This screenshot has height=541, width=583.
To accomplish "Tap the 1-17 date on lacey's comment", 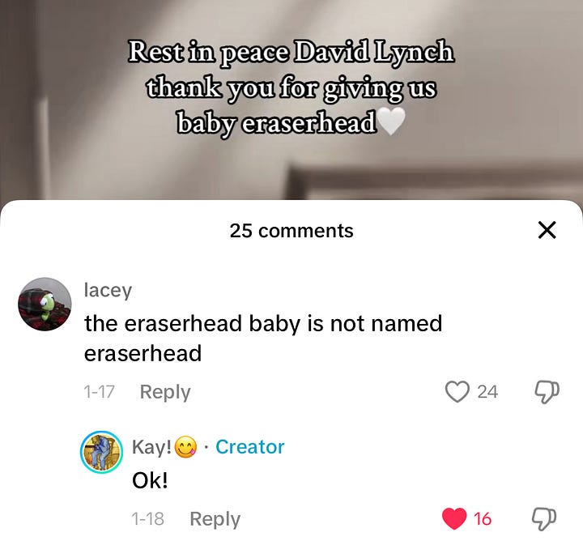I will (99, 392).
